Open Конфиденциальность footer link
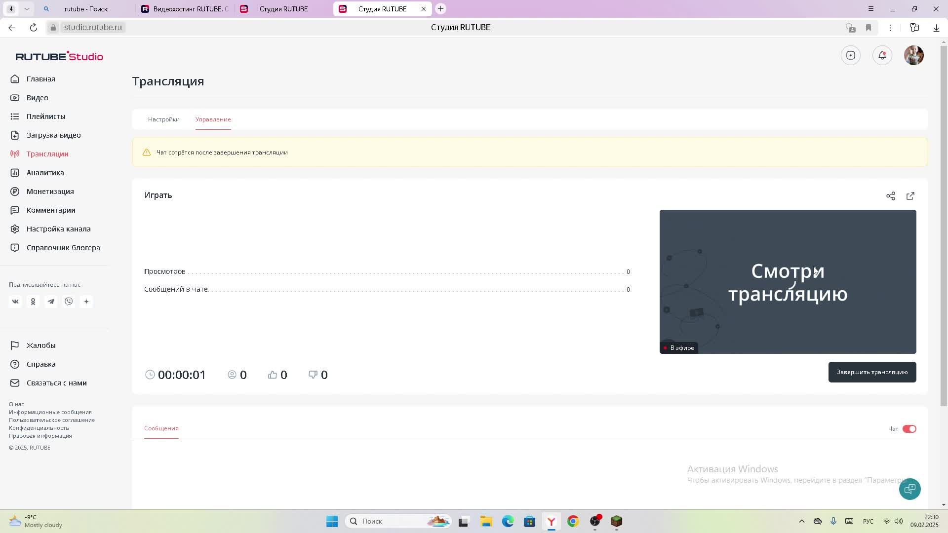948x533 pixels. (39, 428)
